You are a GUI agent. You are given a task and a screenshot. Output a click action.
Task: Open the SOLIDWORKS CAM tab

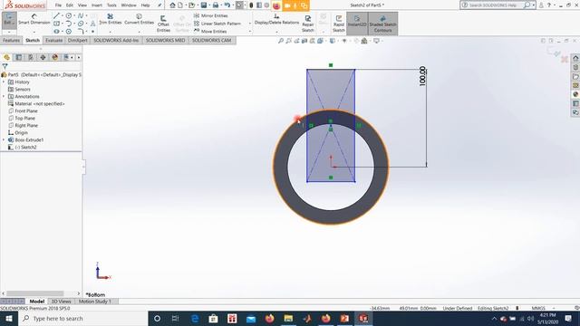211,40
